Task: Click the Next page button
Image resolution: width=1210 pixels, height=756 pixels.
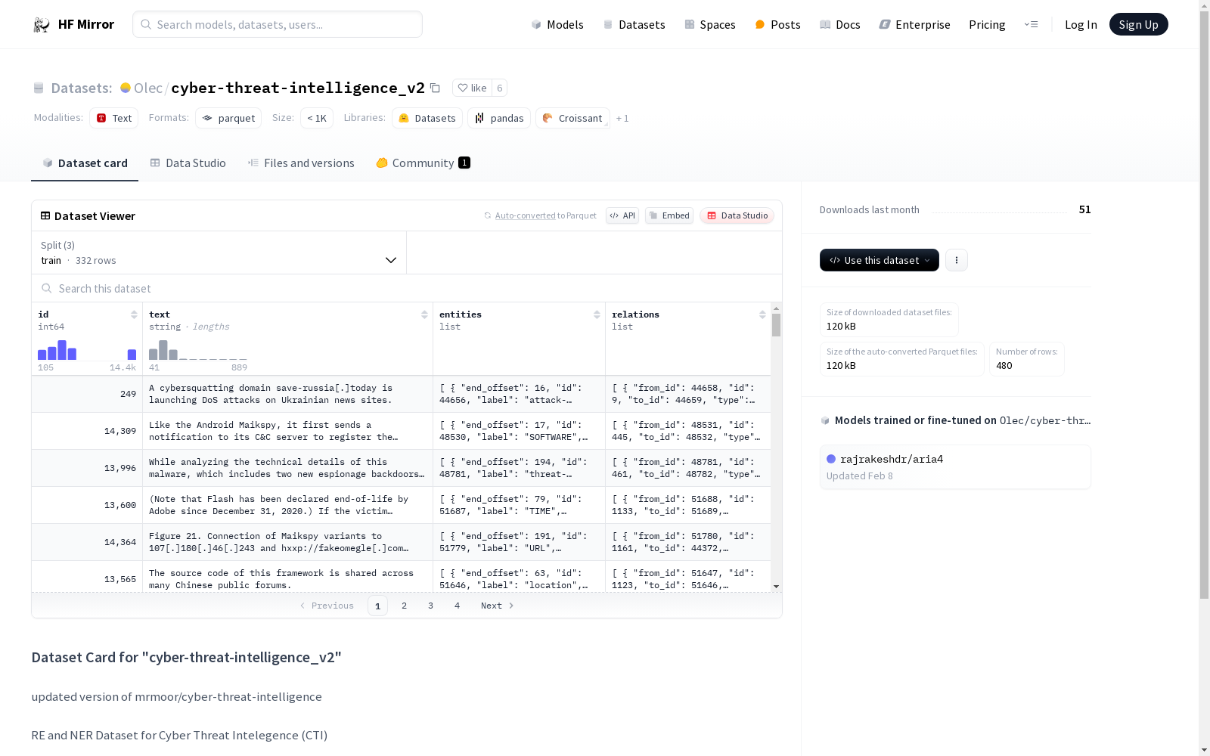Action: (498, 606)
